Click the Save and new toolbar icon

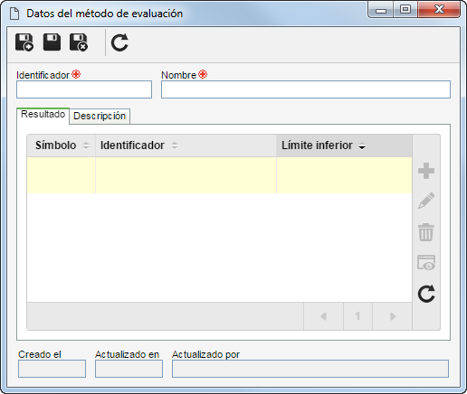(24, 42)
